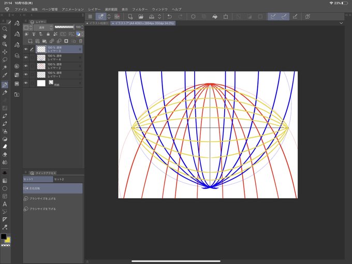Click Delete layer trash icon
The height and width of the screenshot is (264, 352).
click(x=81, y=41)
